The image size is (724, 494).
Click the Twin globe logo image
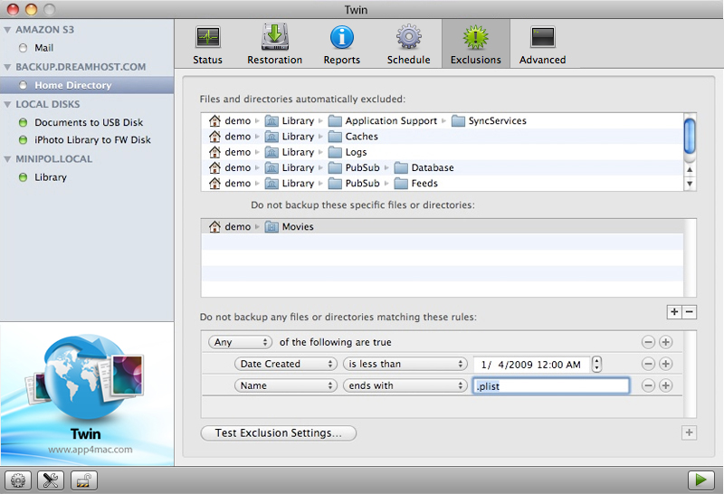tap(85, 376)
